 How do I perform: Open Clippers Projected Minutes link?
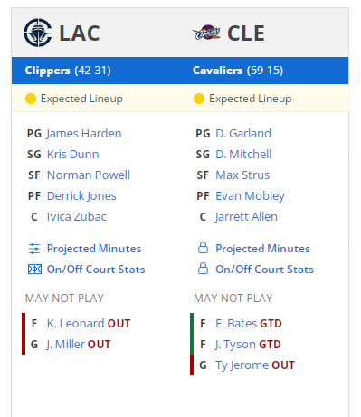click(94, 249)
